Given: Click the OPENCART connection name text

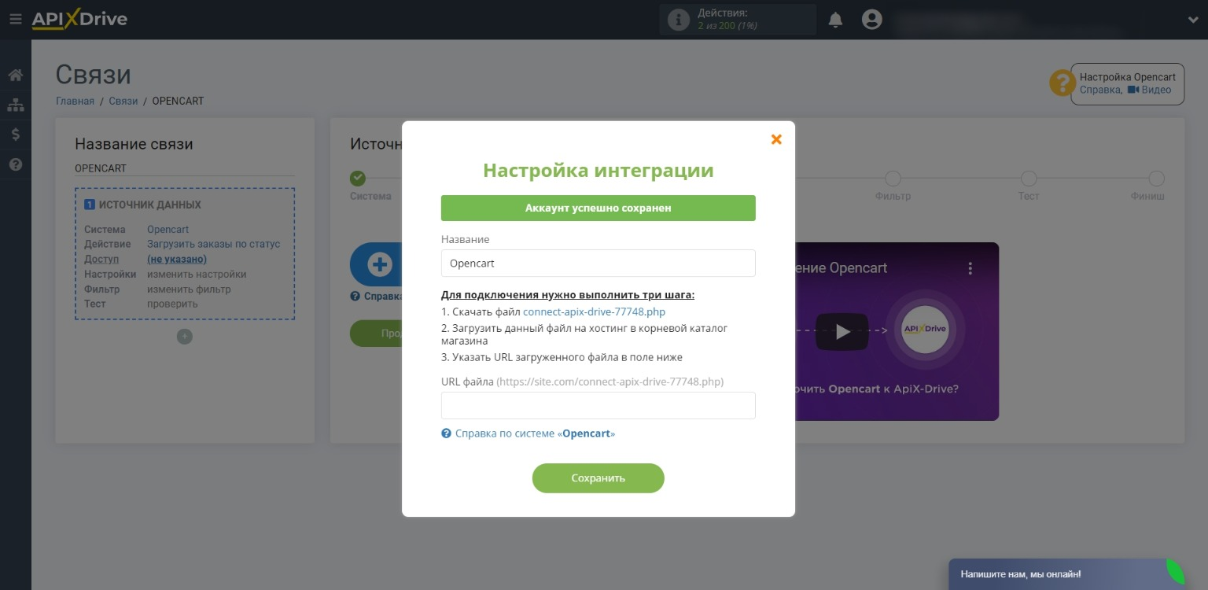Looking at the screenshot, I should pos(101,168).
